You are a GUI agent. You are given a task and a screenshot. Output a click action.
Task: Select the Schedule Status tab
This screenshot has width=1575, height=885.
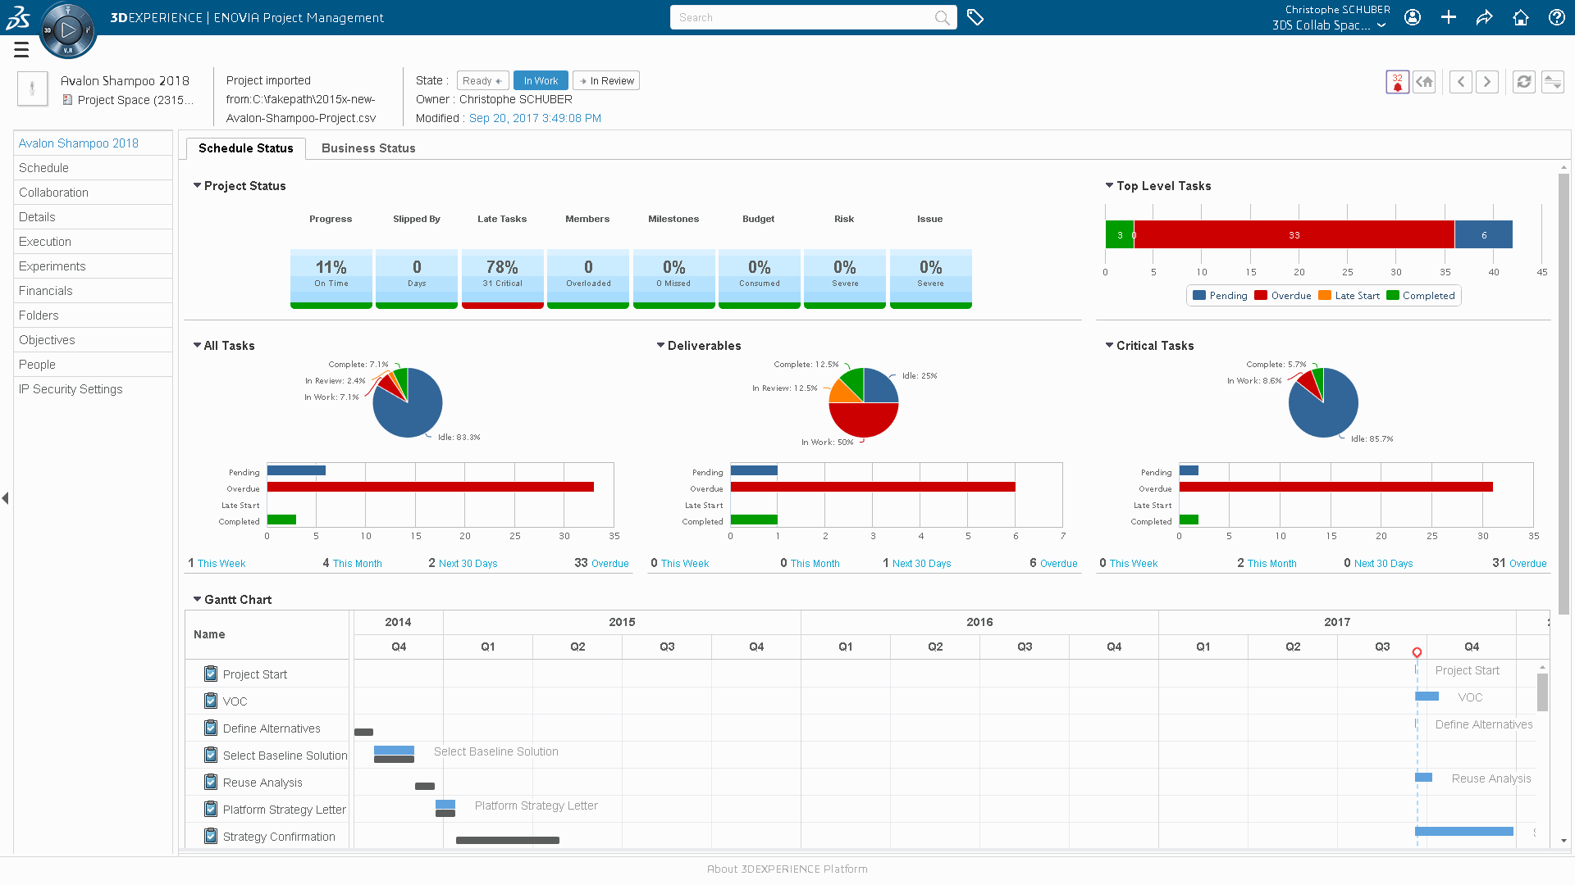247,148
